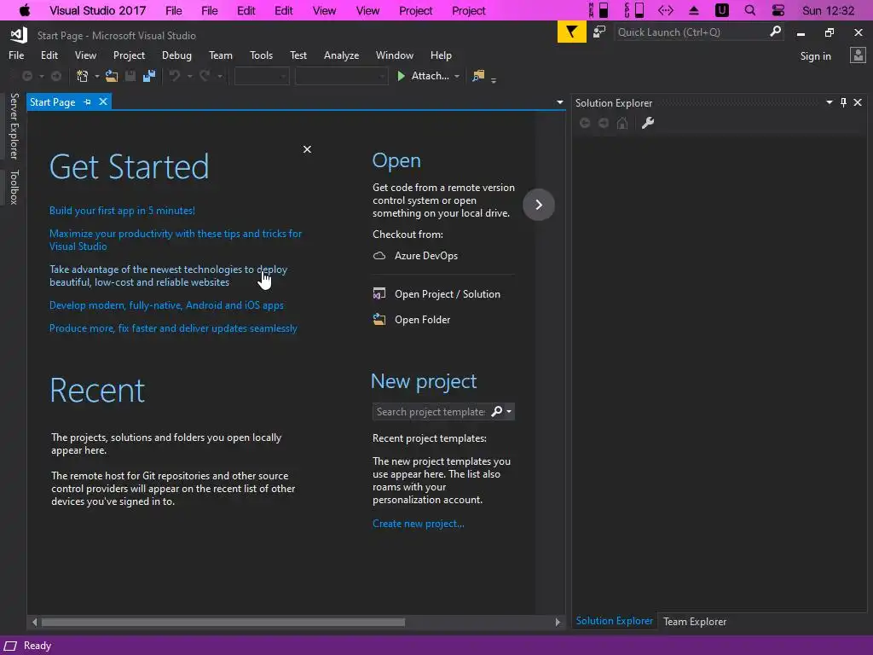Viewport: 873px width, 655px height.
Task: Click the Open Folder icon
Action: [x=379, y=319]
